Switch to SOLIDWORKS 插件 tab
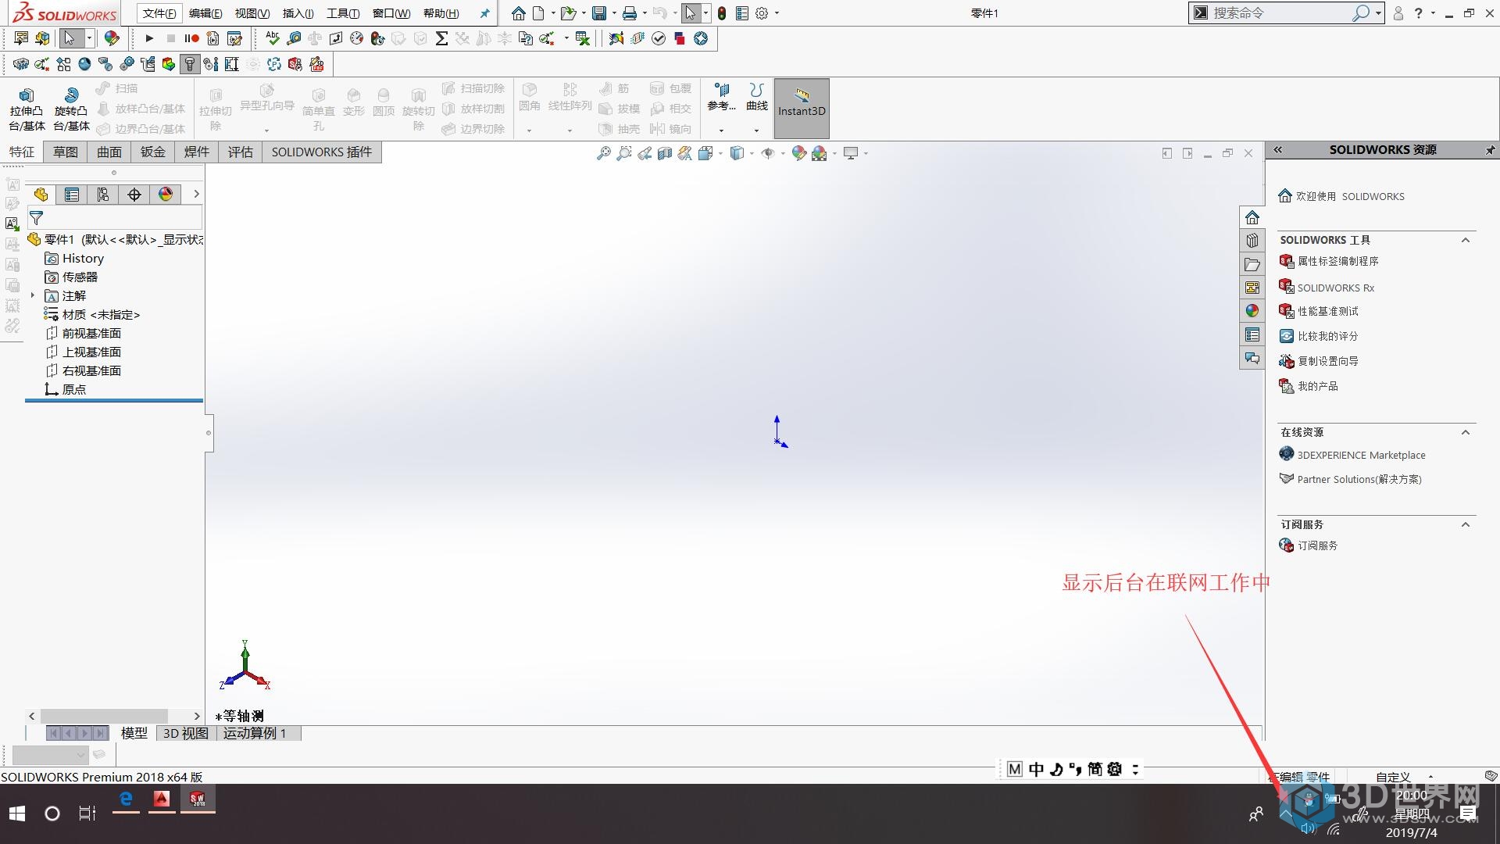Viewport: 1500px width, 844px height. [322, 152]
